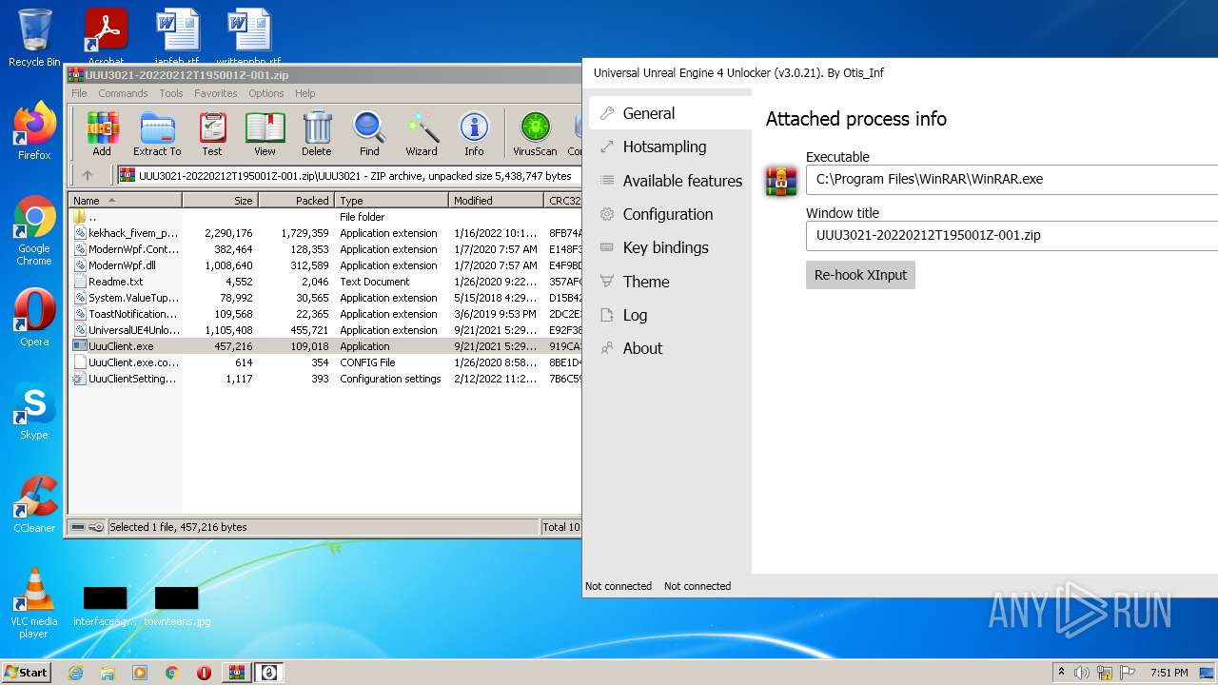Select UuuClient.exe in the archive list

[x=324, y=346]
